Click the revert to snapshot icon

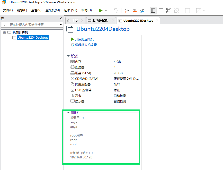135,11
